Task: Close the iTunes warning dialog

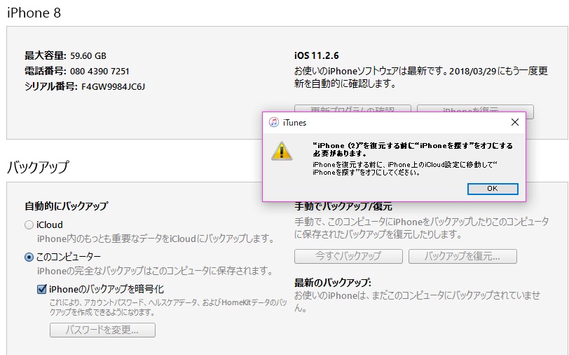Action: [514, 123]
